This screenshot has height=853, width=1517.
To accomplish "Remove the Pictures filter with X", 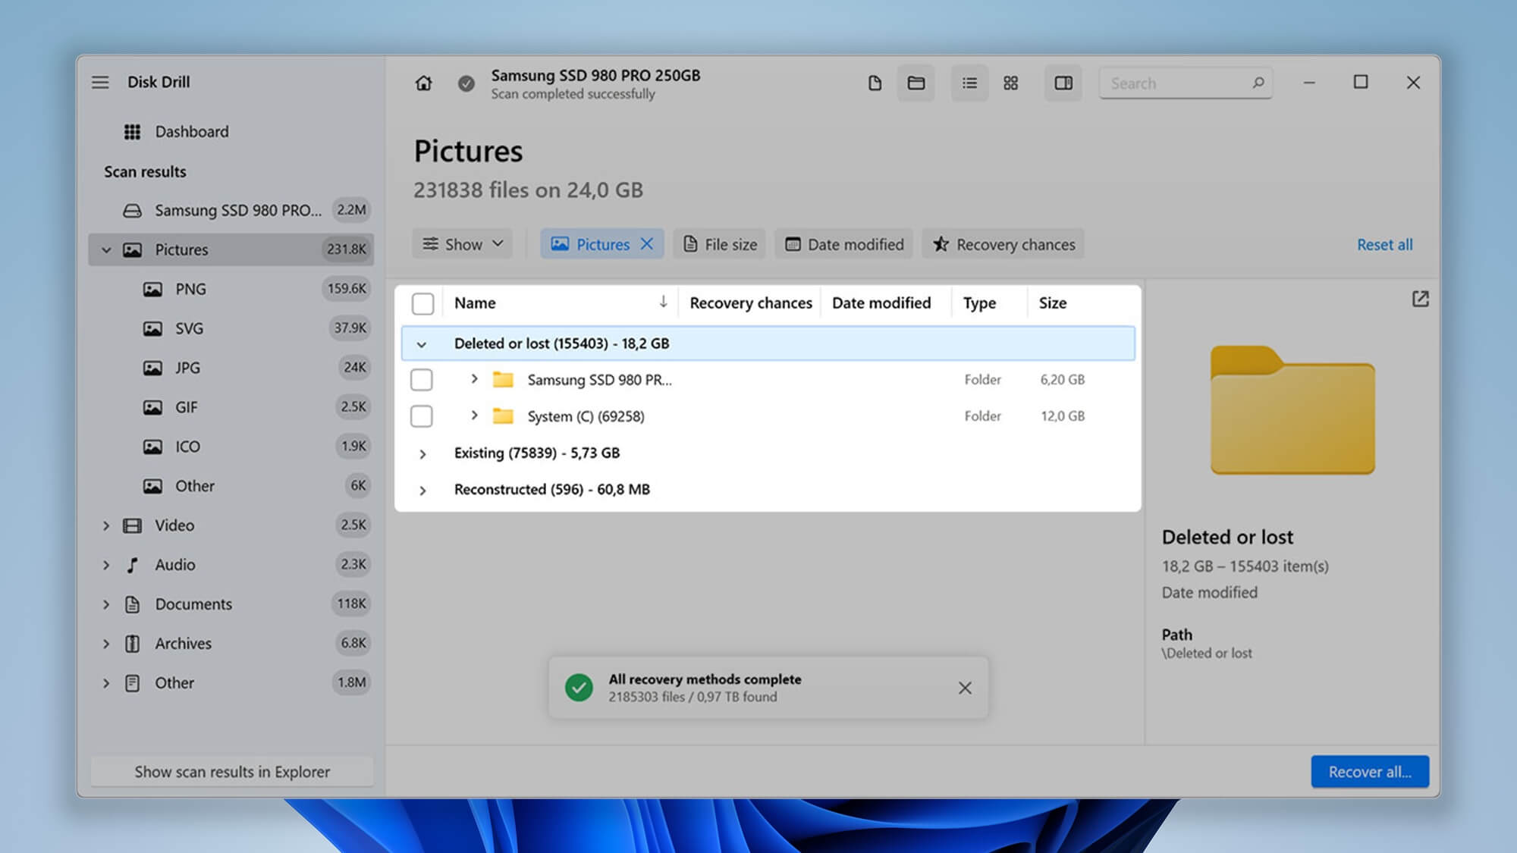I will pyautogui.click(x=646, y=244).
